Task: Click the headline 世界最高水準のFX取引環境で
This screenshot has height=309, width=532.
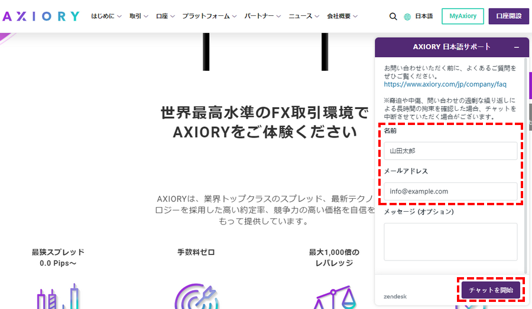Action: click(x=264, y=113)
